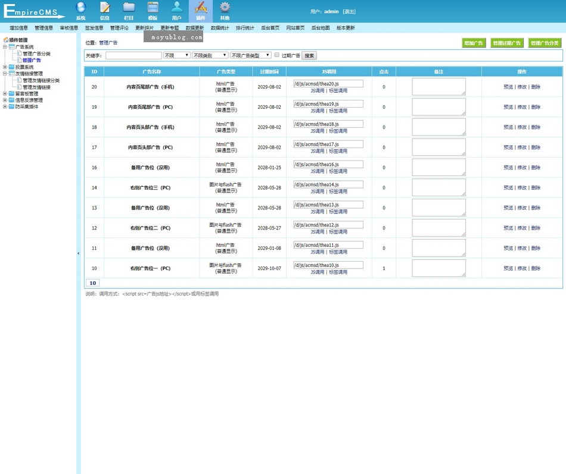Click the green 管理广告分类 button
The image size is (566, 474).
[x=545, y=43]
